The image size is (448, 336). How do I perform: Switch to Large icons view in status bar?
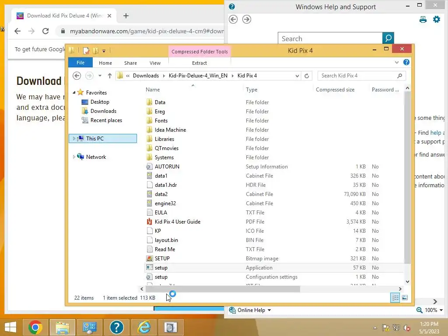tap(405, 297)
